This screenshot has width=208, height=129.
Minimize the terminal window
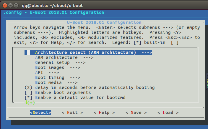coord(10,5)
